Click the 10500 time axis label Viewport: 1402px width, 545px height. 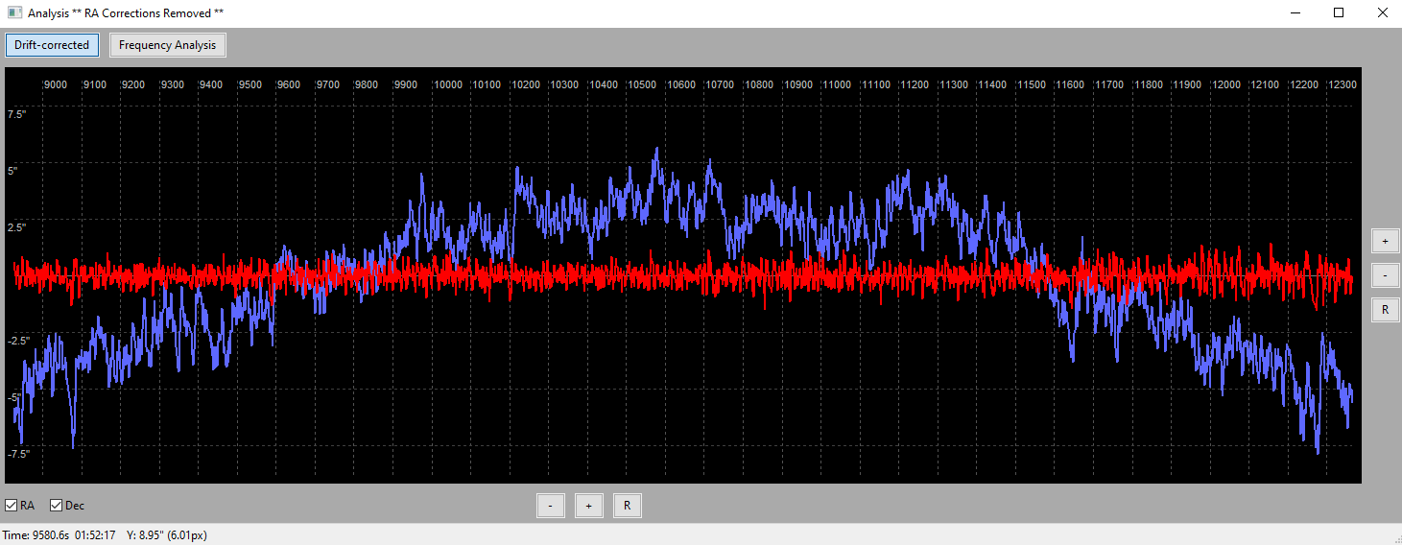point(643,84)
